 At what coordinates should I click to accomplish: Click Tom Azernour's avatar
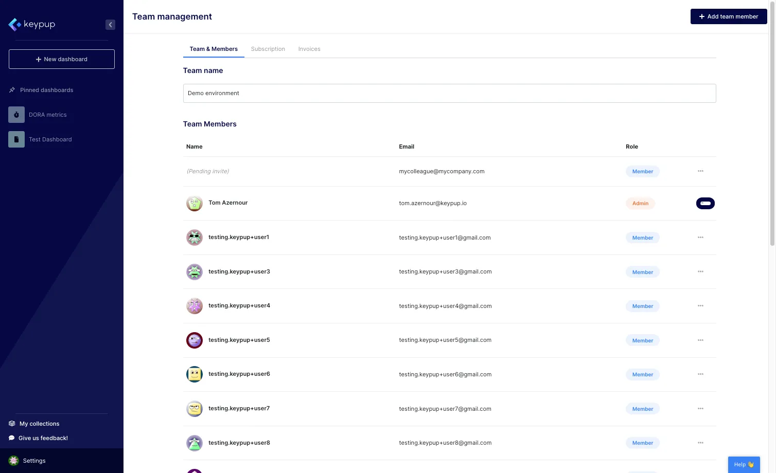coord(194,203)
